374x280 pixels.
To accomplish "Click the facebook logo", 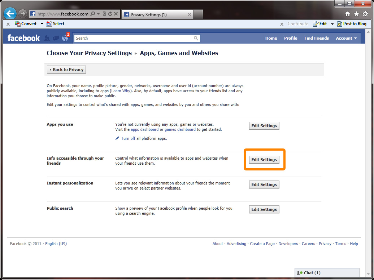I will 23,38.
